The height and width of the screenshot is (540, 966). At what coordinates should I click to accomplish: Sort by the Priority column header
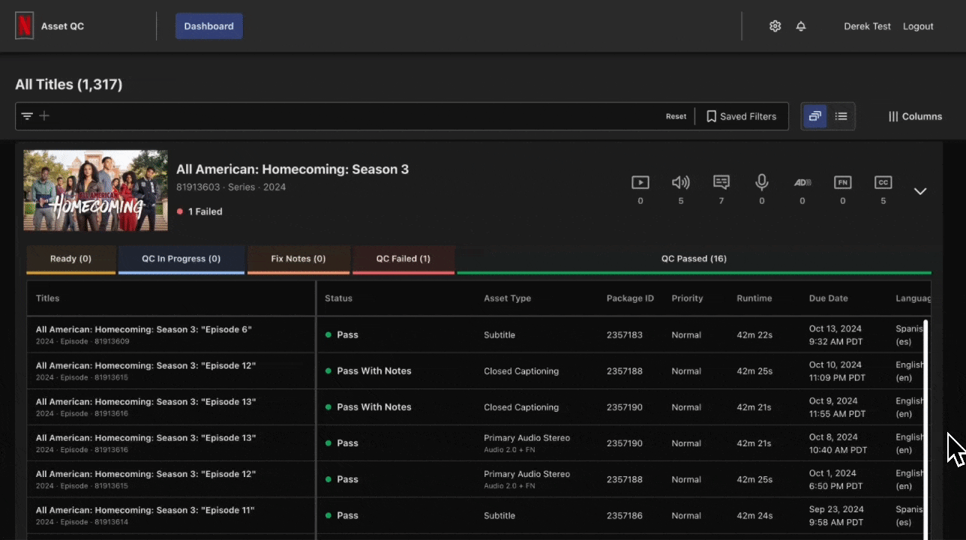pos(687,298)
